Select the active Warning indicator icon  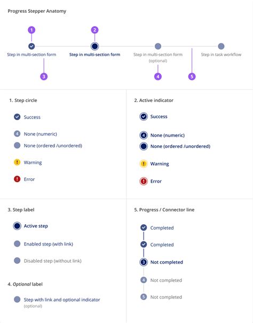pyautogui.click(x=144, y=164)
